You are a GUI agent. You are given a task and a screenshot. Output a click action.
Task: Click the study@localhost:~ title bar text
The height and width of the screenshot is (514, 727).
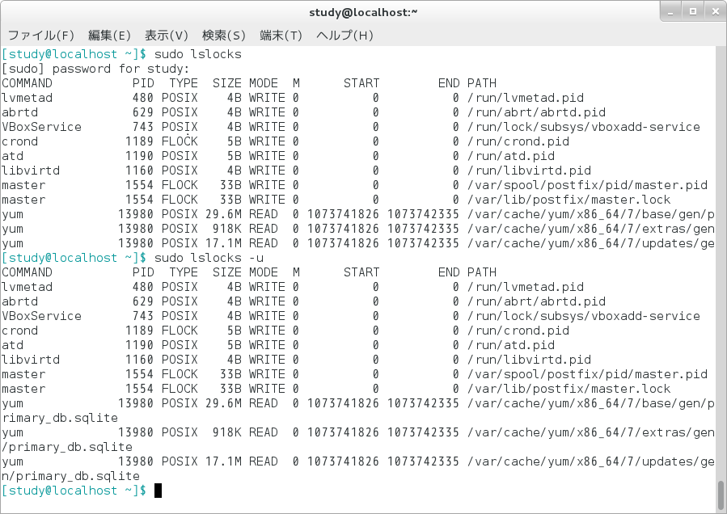363,11
